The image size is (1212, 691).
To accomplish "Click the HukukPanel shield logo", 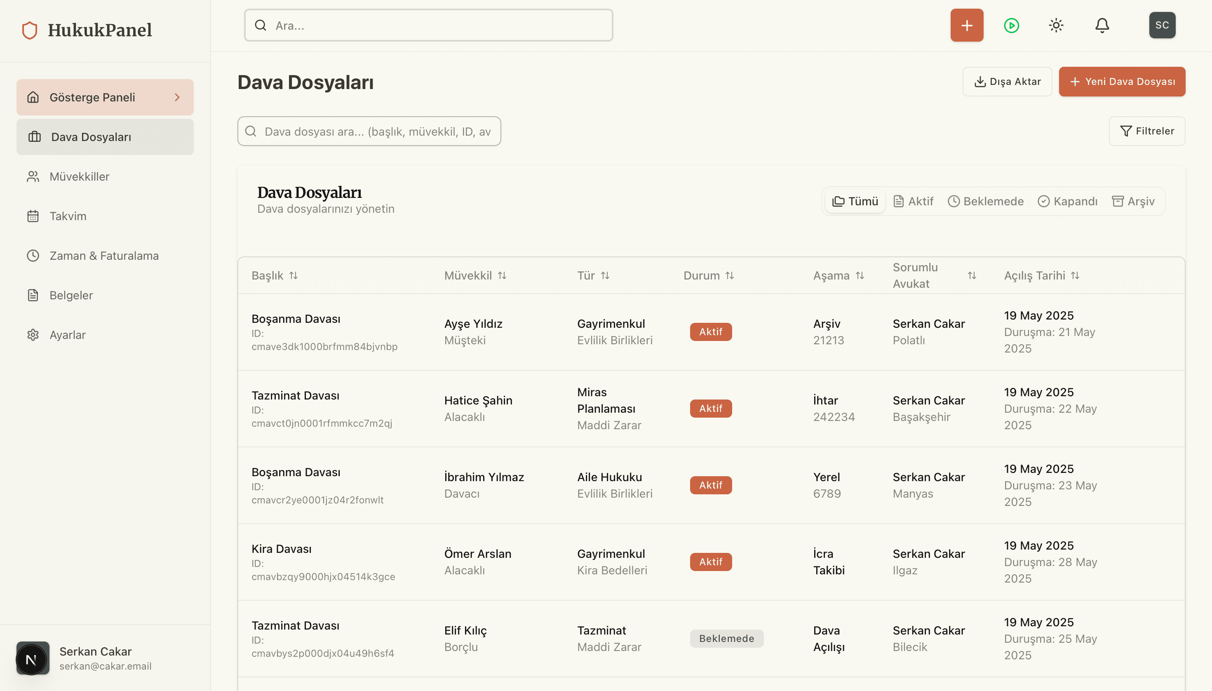I will pos(29,30).
